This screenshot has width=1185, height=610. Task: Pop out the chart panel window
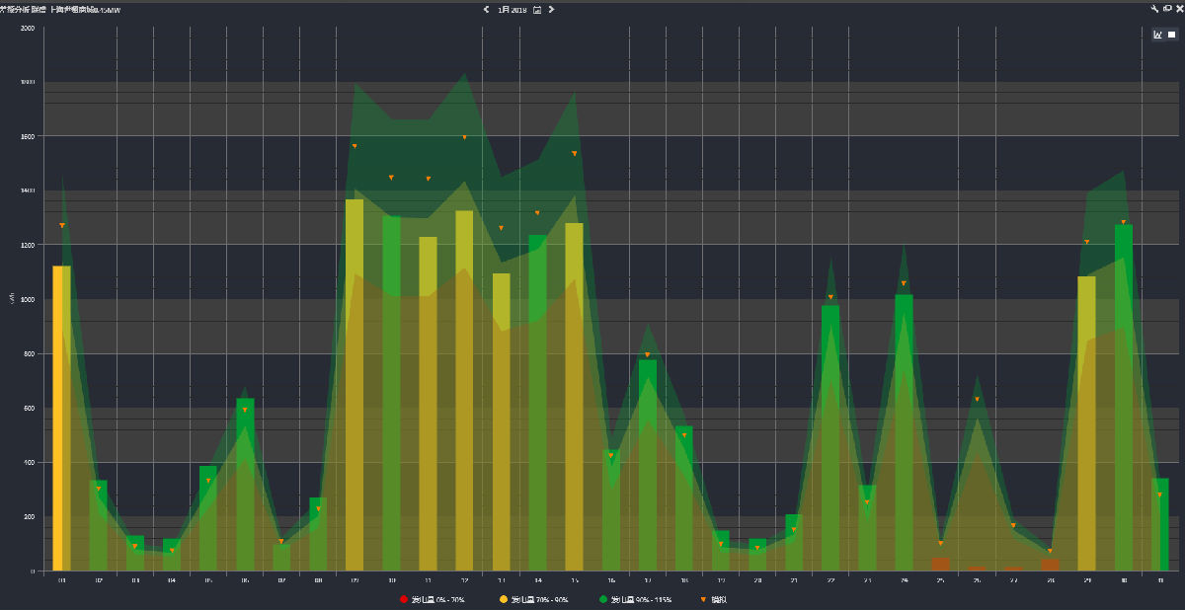pos(1167,8)
